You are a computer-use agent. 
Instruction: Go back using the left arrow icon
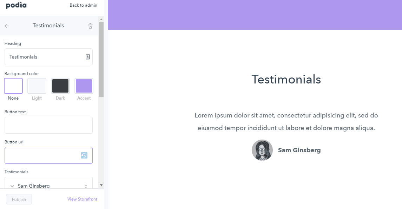tap(7, 26)
